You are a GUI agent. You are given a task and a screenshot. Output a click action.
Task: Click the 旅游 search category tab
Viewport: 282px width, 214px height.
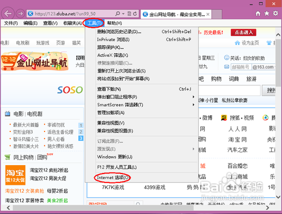click(x=252, y=79)
